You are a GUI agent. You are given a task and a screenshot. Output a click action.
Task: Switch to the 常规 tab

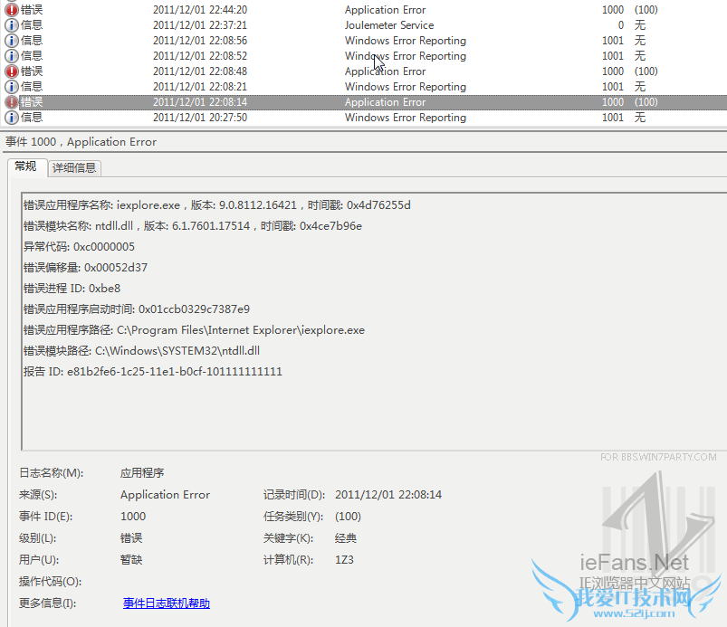click(26, 166)
